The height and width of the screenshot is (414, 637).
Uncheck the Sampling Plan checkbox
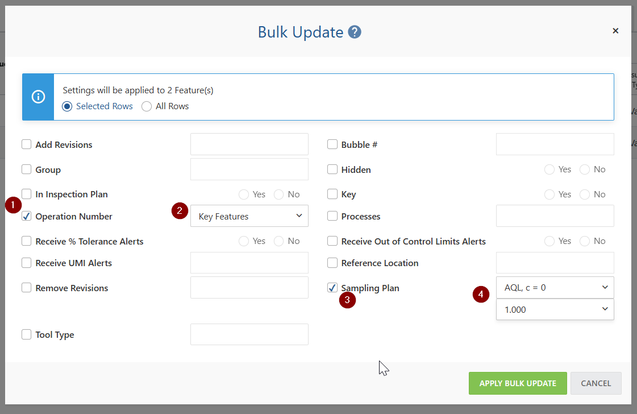332,288
